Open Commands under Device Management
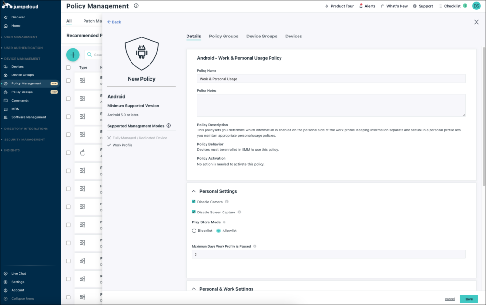Viewport: 486px width, 305px height. coord(19,100)
